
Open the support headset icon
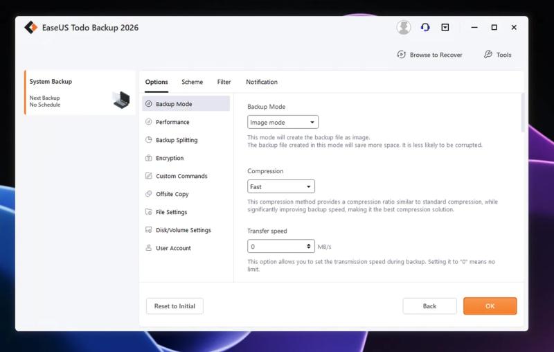click(x=425, y=27)
